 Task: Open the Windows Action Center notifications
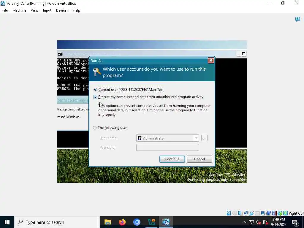295,222
